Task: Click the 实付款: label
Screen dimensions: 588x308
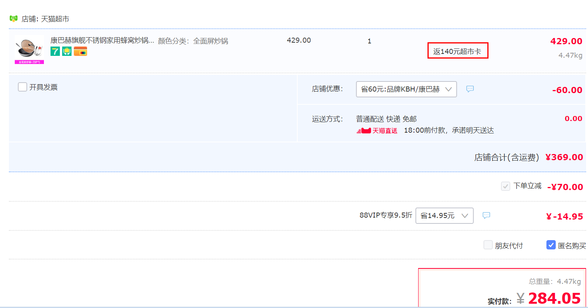Action: [500, 301]
